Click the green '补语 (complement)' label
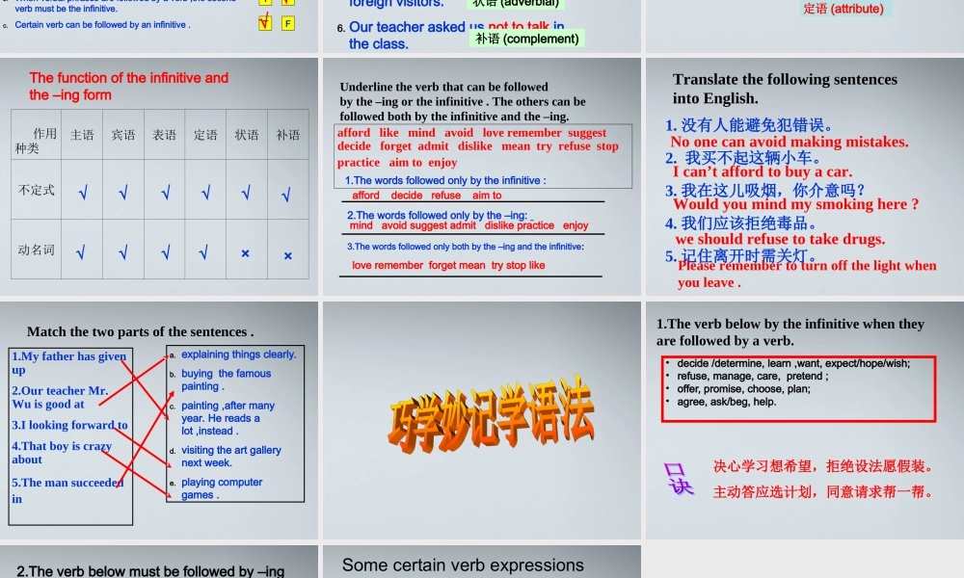Screen dimensions: 964x578 [x=527, y=39]
